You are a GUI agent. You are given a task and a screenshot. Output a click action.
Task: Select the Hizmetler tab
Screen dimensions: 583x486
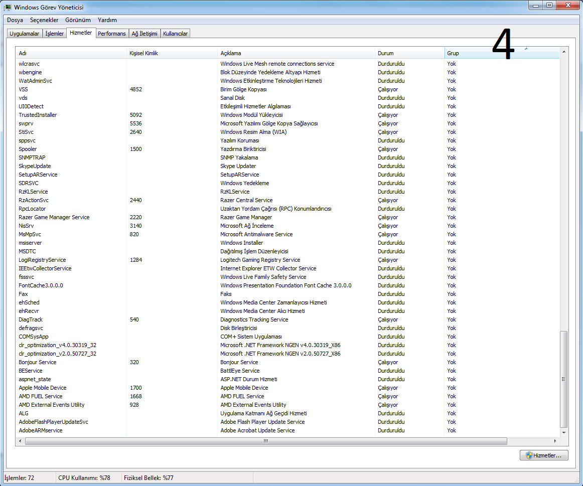tap(81, 33)
